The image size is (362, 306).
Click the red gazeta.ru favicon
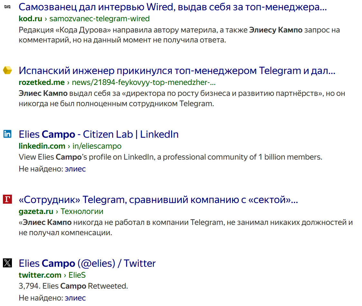pos(7,199)
